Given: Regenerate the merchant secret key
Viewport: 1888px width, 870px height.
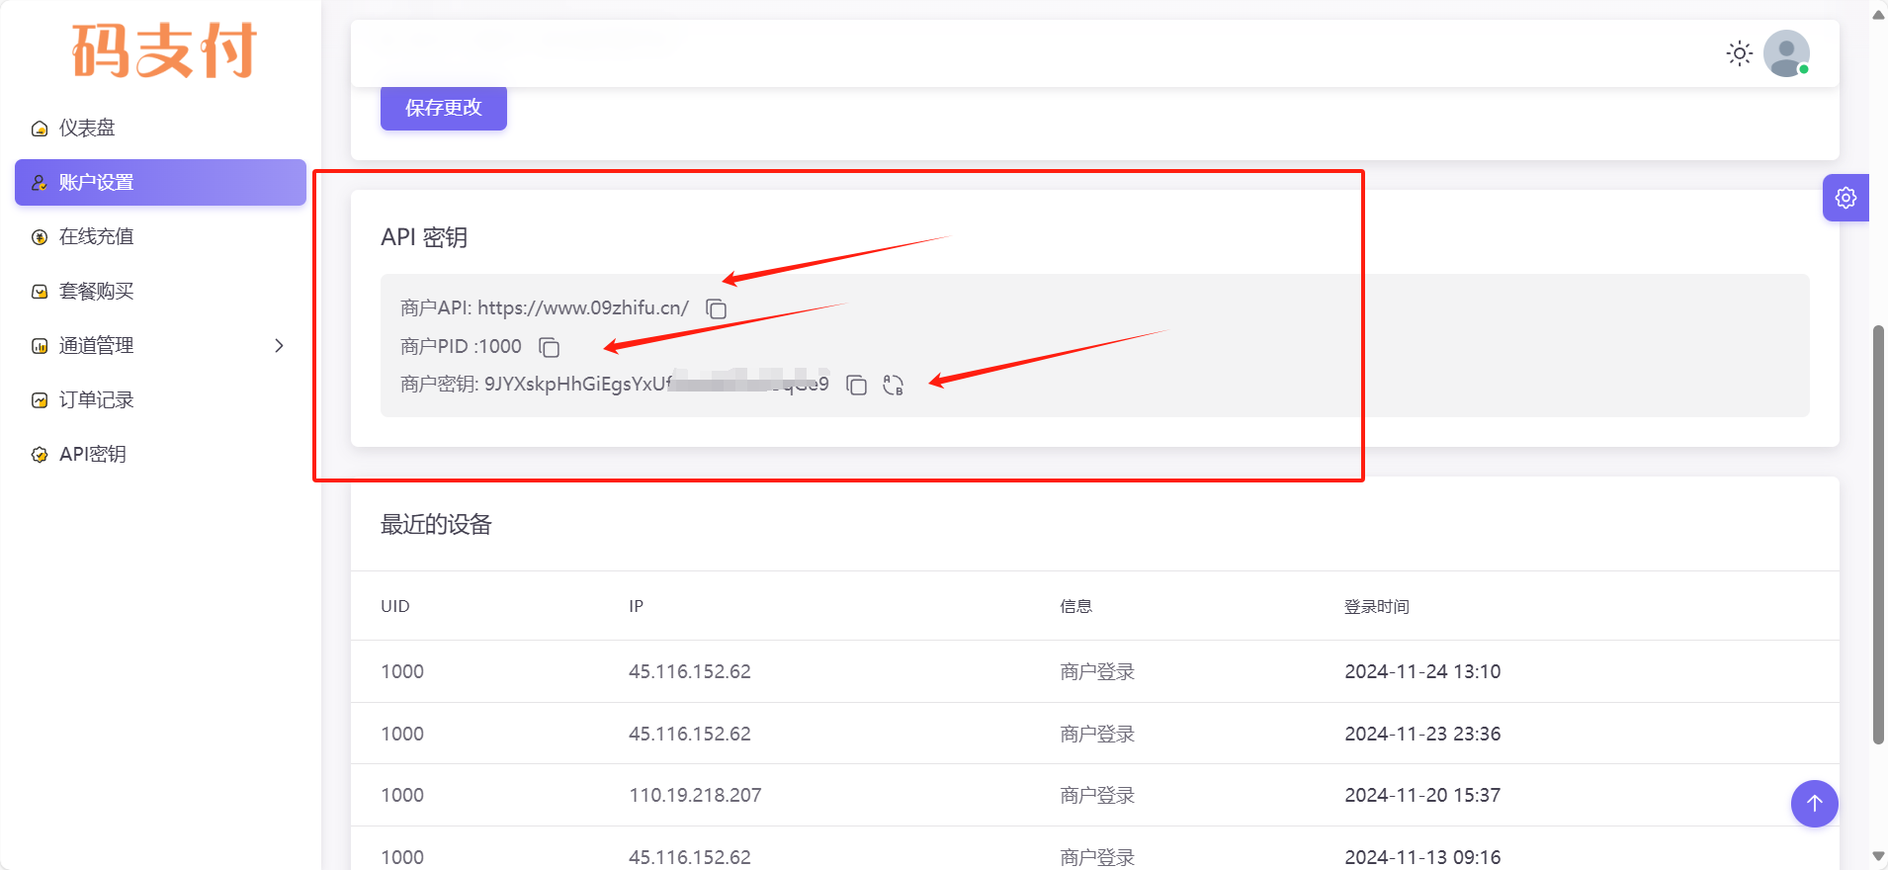Looking at the screenshot, I should [893, 386].
